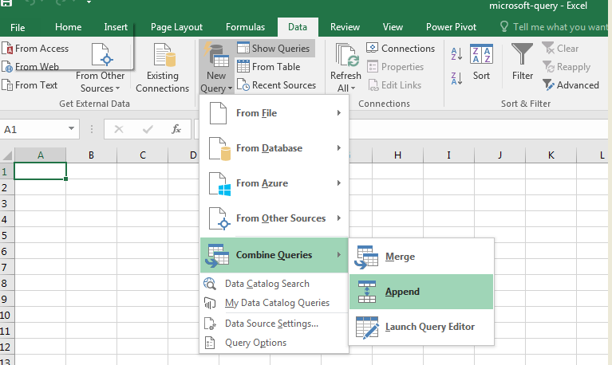Open the Sort dialog button

[x=481, y=62]
